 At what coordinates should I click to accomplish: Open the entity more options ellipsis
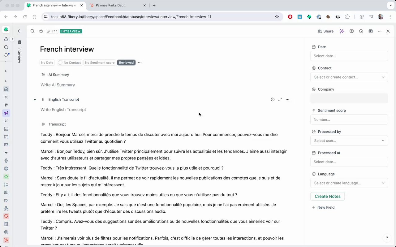[x=380, y=31]
